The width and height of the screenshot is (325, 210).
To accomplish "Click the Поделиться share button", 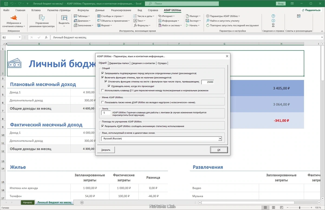I will (311, 10).
